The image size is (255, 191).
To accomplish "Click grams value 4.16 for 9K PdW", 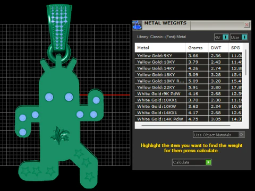I will [193, 94].
